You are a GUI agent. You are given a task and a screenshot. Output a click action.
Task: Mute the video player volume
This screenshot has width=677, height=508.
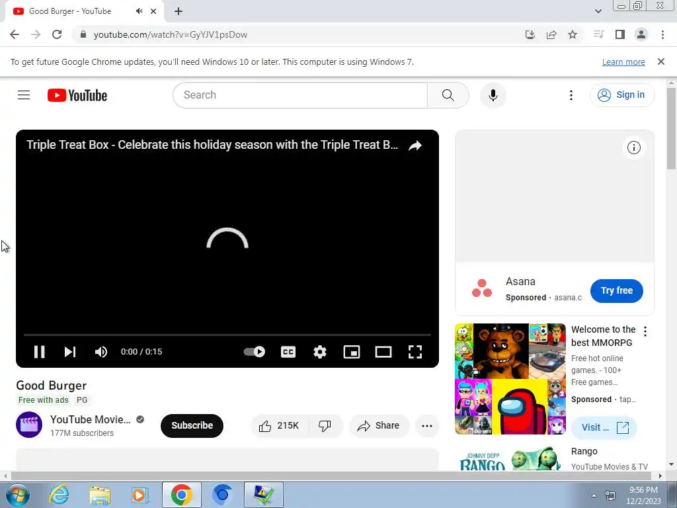pos(101,352)
